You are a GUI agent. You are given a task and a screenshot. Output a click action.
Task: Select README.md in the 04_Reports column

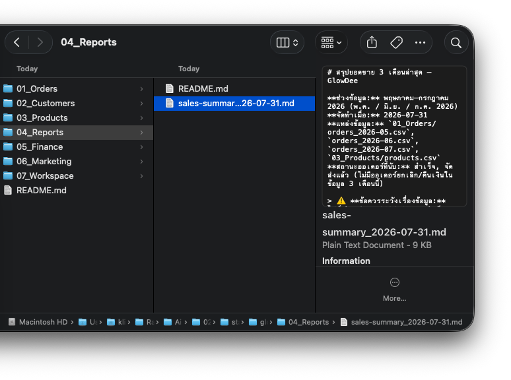pos(234,88)
